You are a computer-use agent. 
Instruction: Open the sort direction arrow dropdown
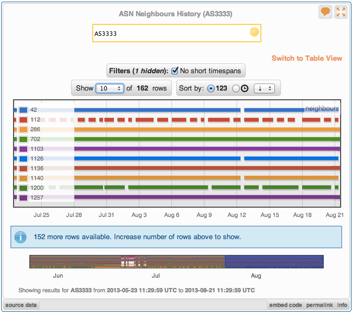pos(264,88)
